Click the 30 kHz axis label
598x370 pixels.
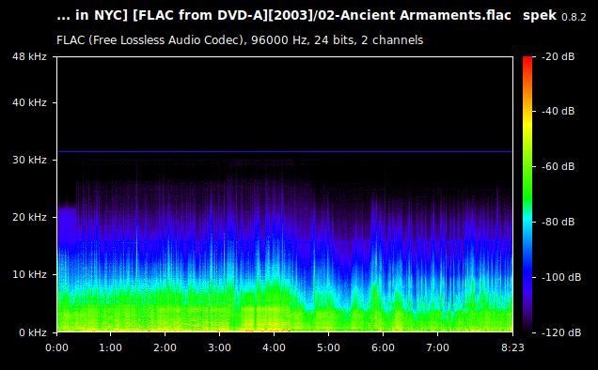click(29, 160)
